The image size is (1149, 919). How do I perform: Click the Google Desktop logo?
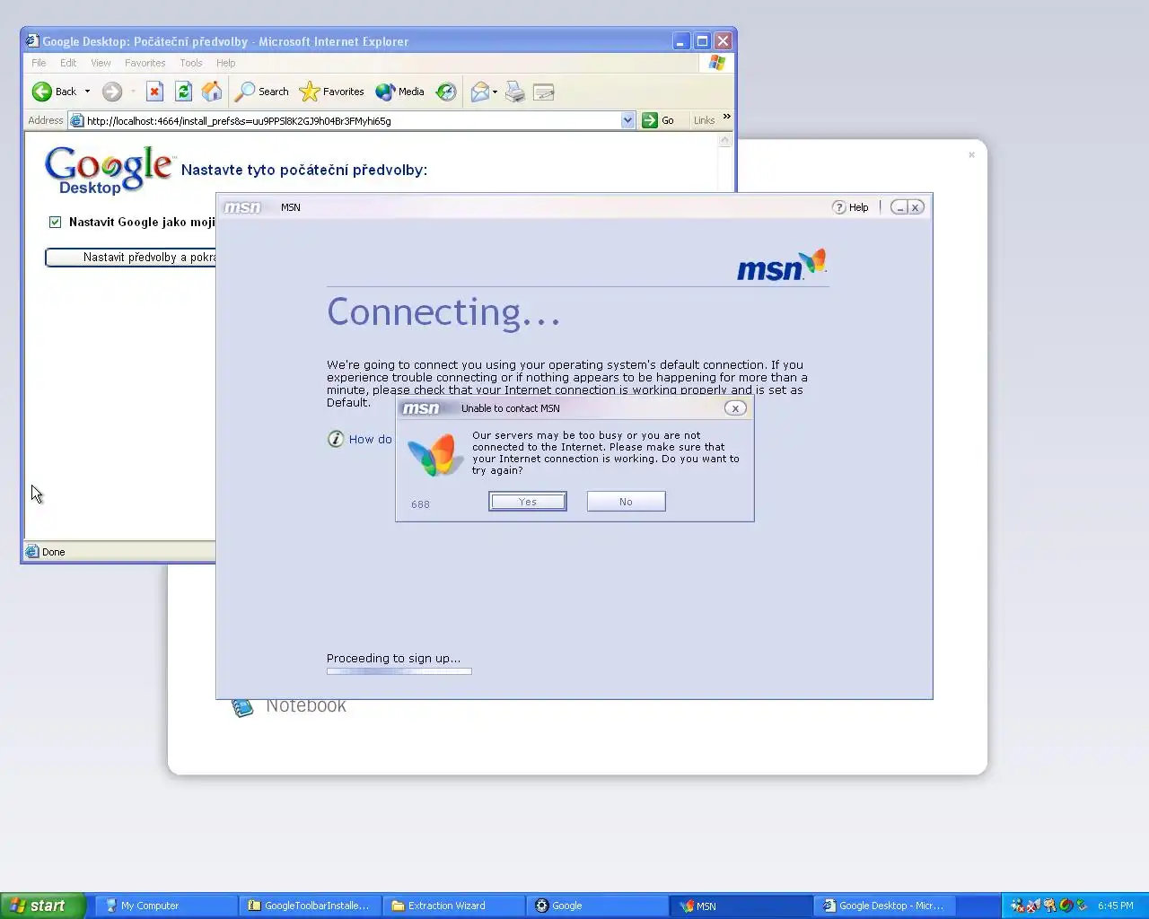109,170
